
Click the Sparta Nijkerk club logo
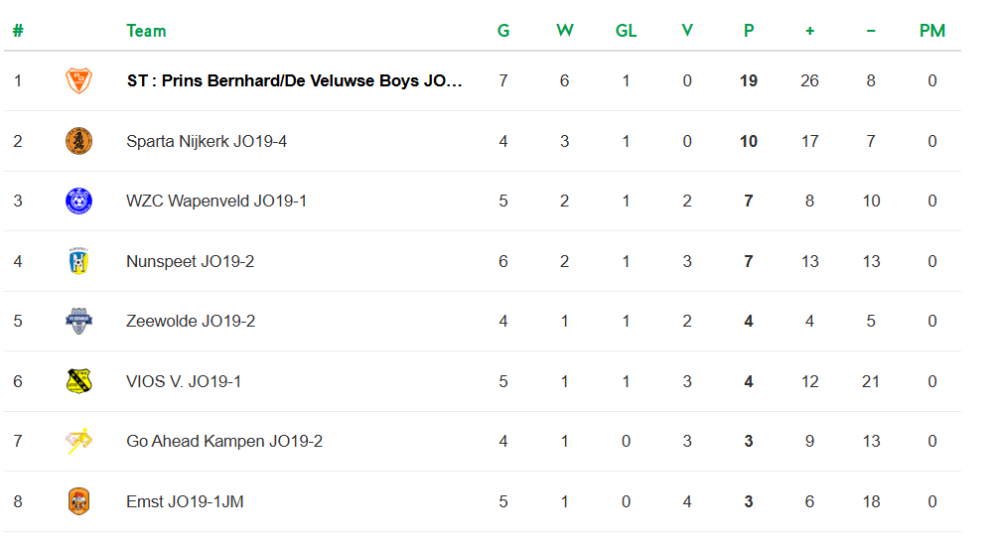(x=78, y=141)
